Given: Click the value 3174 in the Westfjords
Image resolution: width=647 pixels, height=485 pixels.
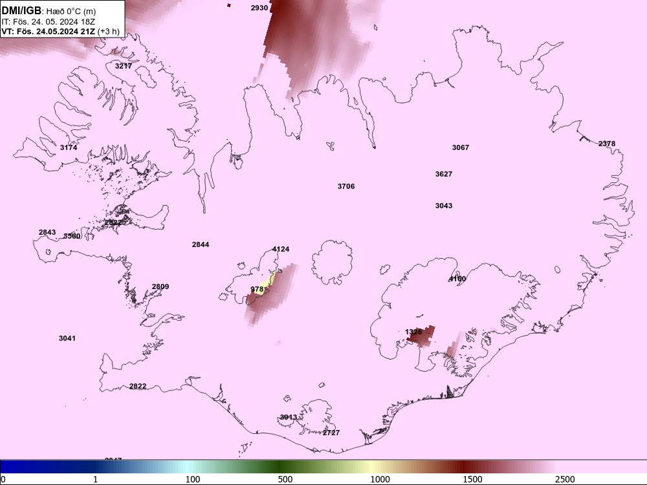Looking at the screenshot, I should tap(69, 147).
